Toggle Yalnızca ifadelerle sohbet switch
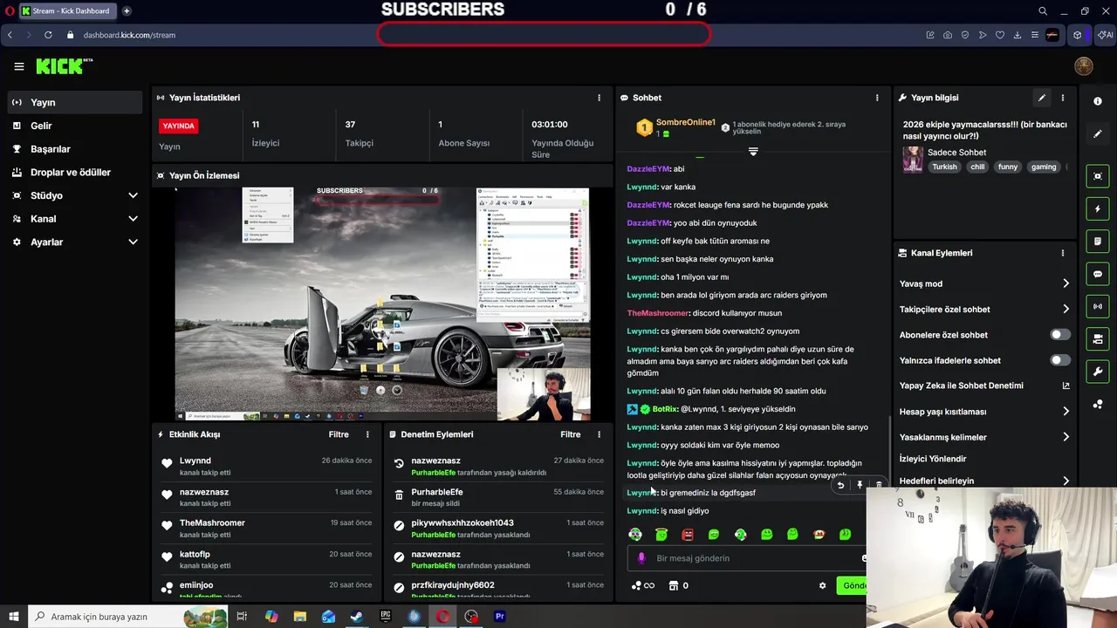 (x=1060, y=360)
